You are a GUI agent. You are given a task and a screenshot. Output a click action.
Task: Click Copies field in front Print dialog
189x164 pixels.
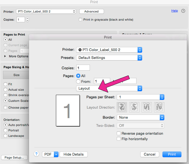pos(83,68)
